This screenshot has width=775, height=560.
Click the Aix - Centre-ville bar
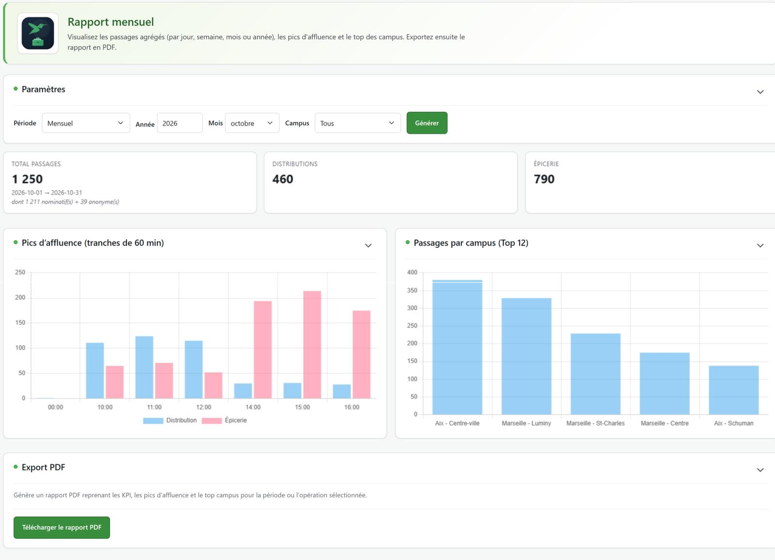tap(457, 347)
